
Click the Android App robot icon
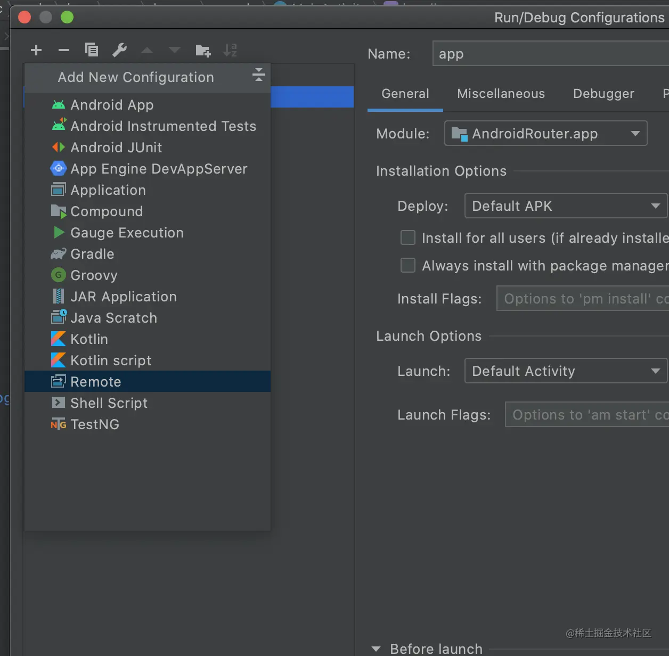pyautogui.click(x=59, y=105)
